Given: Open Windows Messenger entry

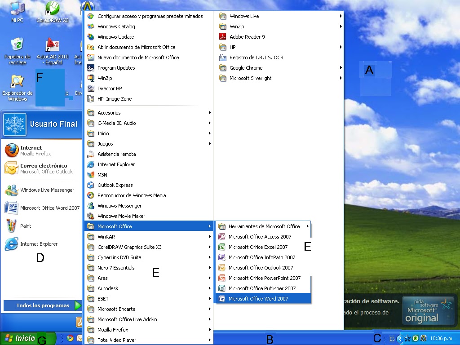Looking at the screenshot, I should coord(149,206).
